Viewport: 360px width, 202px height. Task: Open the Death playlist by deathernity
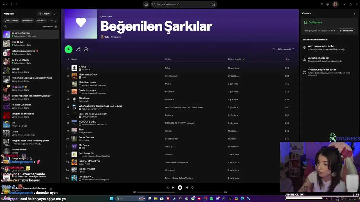30,133
